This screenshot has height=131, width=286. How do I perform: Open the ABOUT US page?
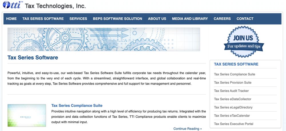click(x=157, y=19)
